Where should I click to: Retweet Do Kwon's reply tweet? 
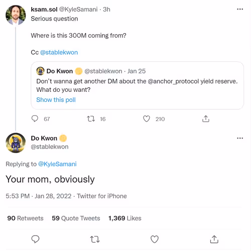click(x=95, y=239)
